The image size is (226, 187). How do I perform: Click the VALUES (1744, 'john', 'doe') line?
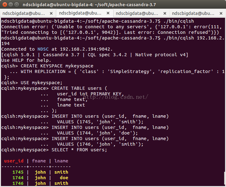(x=97, y=133)
